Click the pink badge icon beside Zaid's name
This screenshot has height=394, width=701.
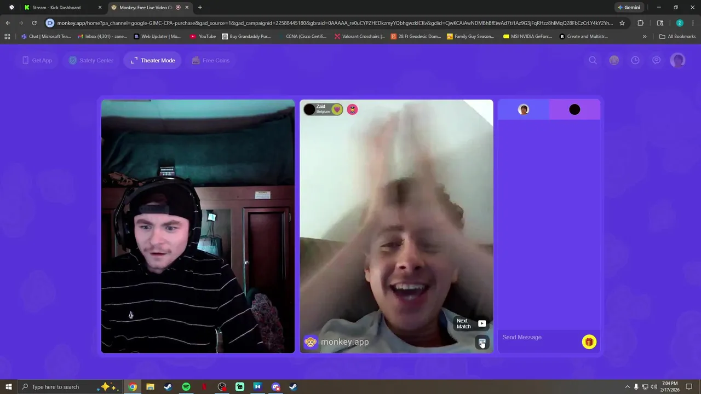352,109
